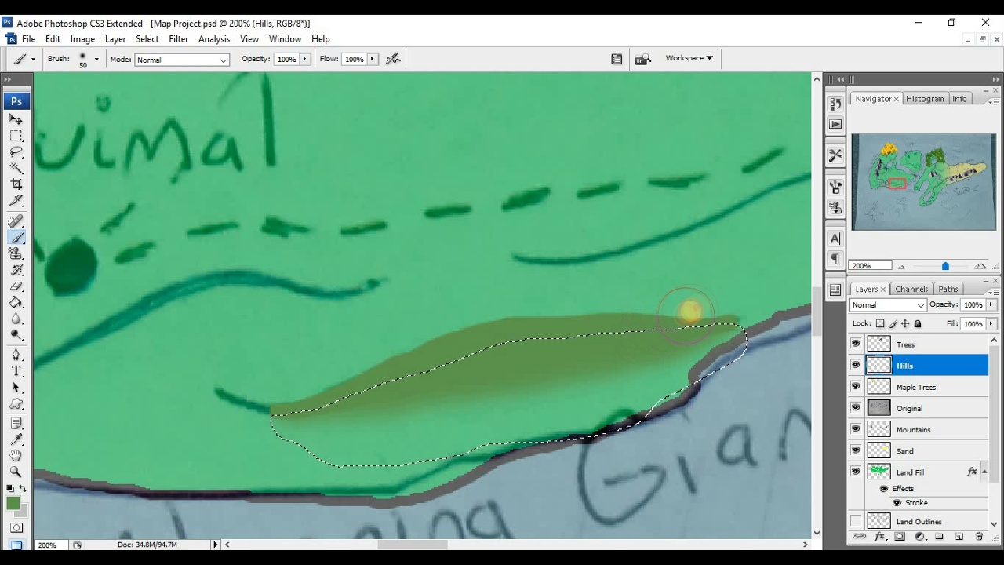Choose the Paint Bucket tool
The width and height of the screenshot is (1004, 565).
[16, 302]
